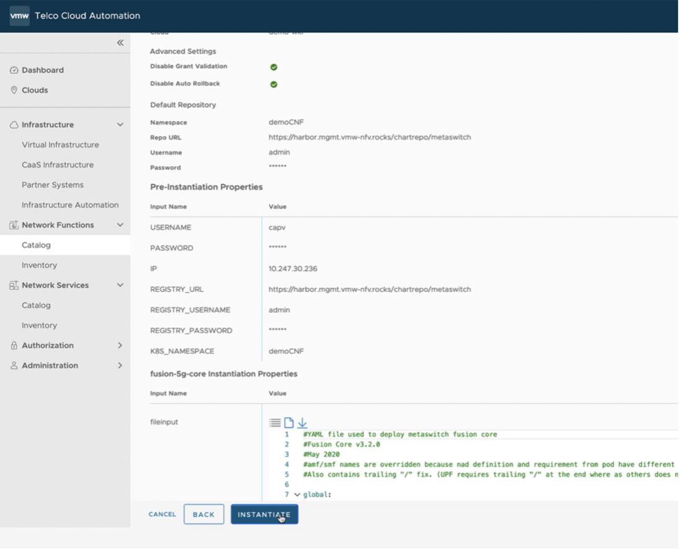Expand the Administration menu section
Viewport: 680px width, 551px height.
[x=120, y=365]
